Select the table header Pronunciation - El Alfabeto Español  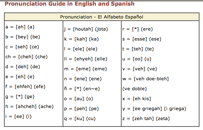pyautogui.click(x=102, y=17)
